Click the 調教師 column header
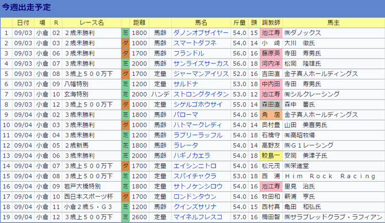This screenshot has width=385, height=223. point(271,23)
